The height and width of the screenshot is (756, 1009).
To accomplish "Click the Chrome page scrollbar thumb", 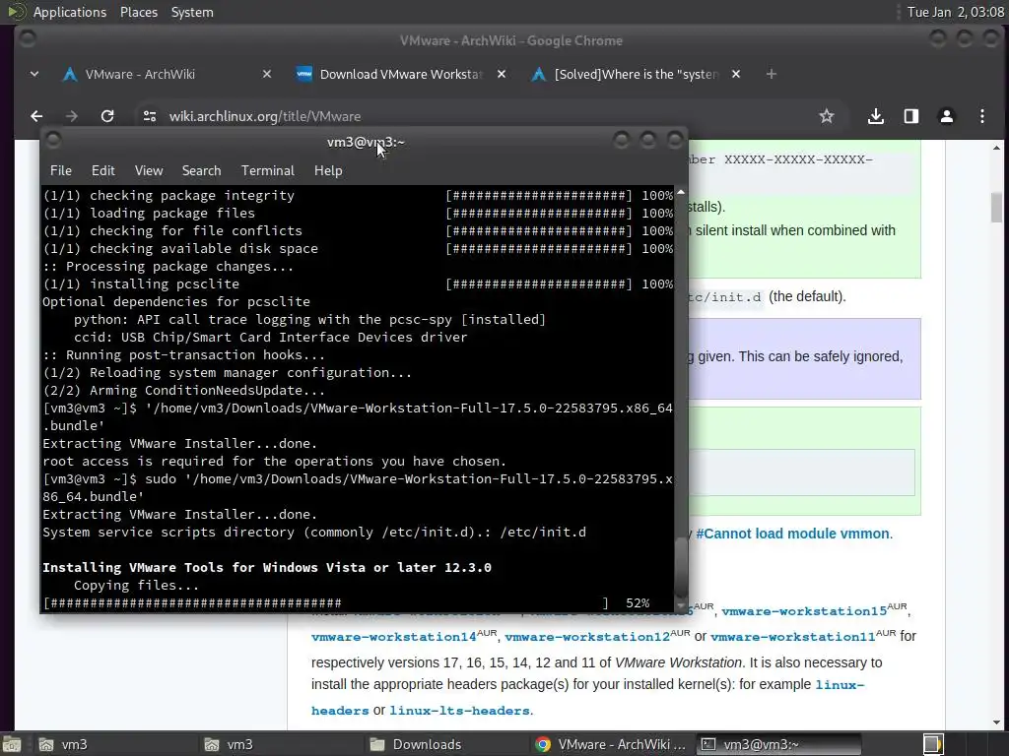I will [x=996, y=207].
